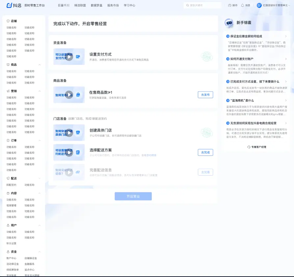Click the search magnifier icon
Viewport: 294px width, 277px height.
pyautogui.click(x=187, y=5)
